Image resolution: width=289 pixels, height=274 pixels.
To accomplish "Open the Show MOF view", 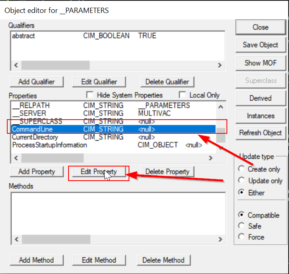I will 260,63.
